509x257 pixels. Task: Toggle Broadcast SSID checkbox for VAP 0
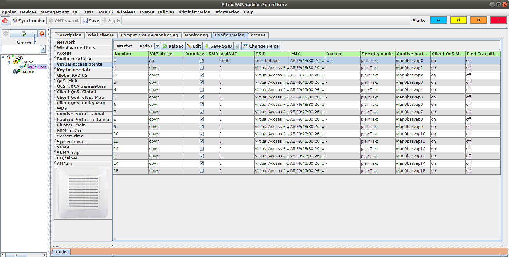coord(202,61)
